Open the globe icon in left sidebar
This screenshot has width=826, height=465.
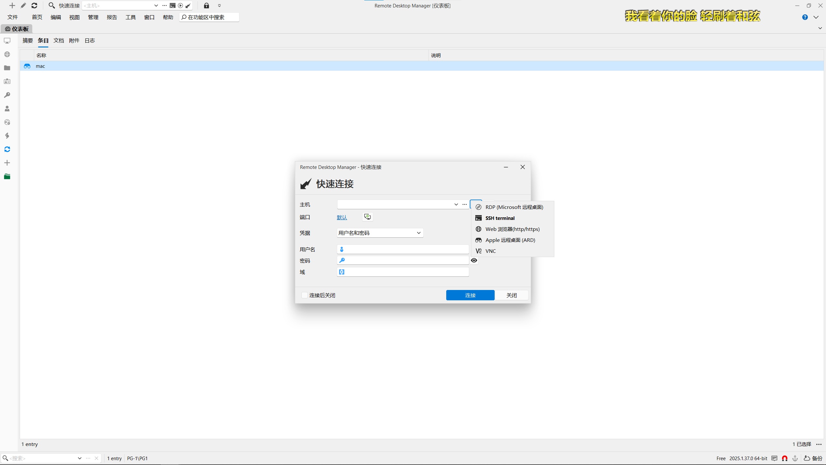7,54
